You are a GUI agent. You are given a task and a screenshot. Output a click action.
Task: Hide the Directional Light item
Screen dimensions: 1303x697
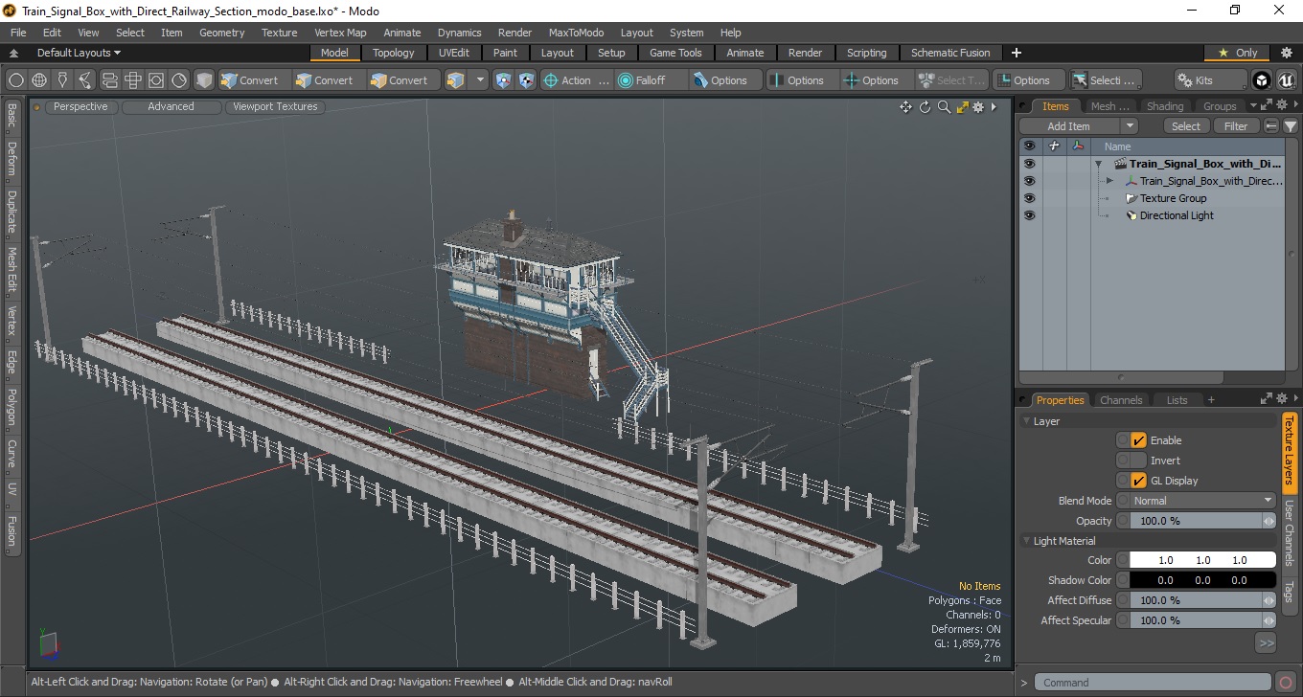click(1029, 215)
